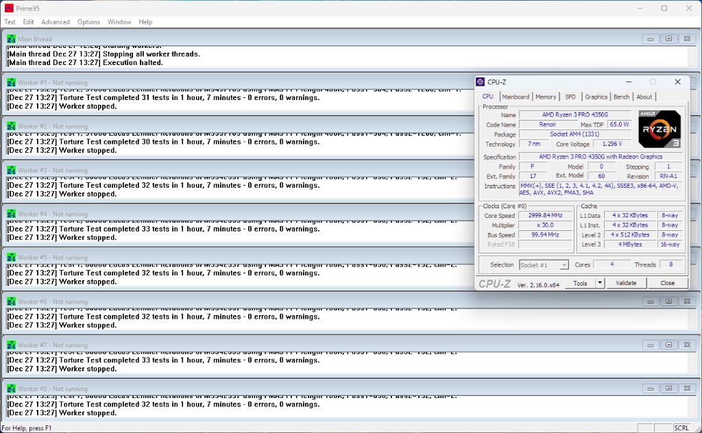Screen dimensions: 702x433
Task: Click the Core Speed value field
Action: pos(545,216)
